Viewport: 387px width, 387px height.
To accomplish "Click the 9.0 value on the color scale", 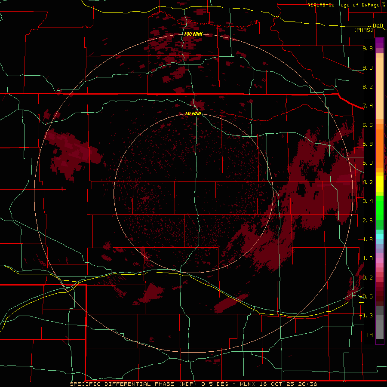I will (x=368, y=68).
